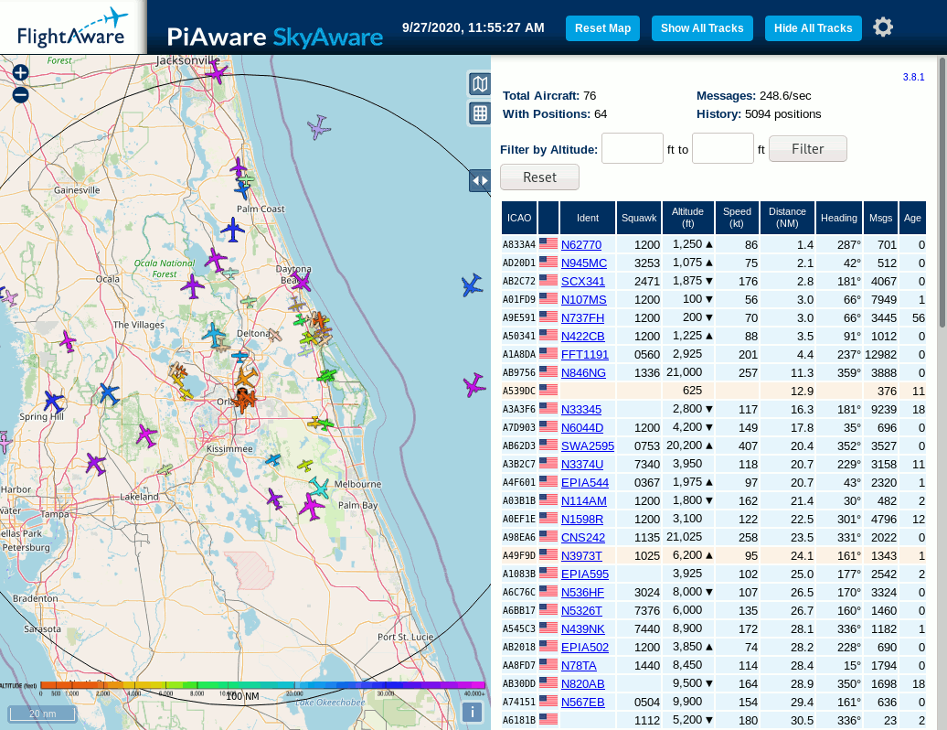Click Hide All Tracks

click(x=813, y=28)
